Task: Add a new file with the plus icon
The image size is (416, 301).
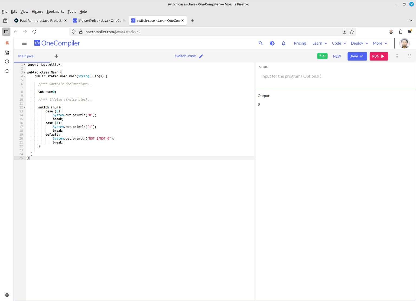Action: 56,56
